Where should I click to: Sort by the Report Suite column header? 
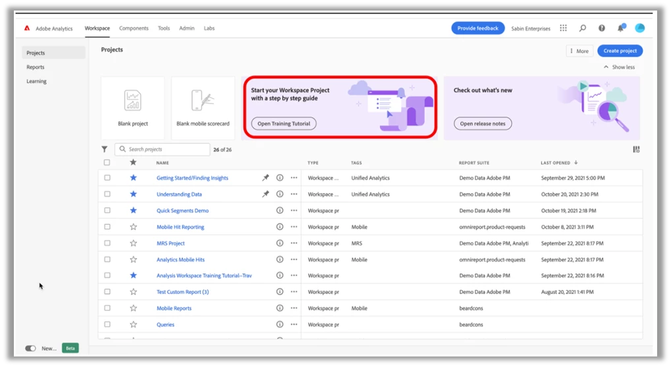[474, 163]
